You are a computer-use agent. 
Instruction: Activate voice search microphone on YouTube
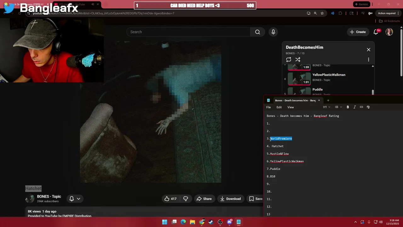[273, 32]
